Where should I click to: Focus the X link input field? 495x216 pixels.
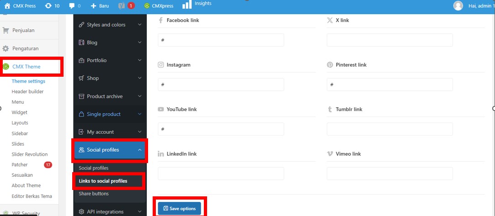[390, 40]
